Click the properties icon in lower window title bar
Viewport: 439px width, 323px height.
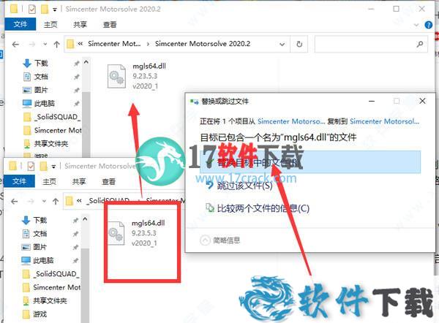tap(31, 167)
